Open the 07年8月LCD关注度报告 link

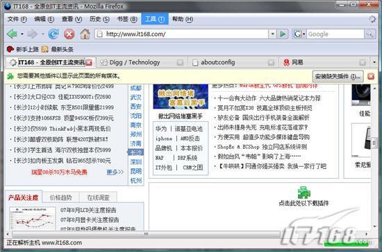point(88,210)
